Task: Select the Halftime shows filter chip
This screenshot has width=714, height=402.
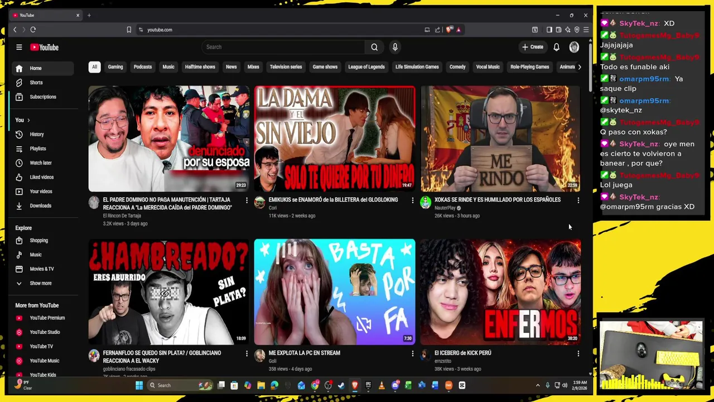Action: [x=200, y=67]
